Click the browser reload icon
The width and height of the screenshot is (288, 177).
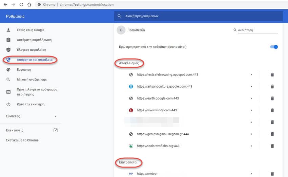[21, 5]
